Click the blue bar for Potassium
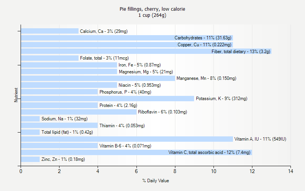The image size is (305, 191). (x=108, y=99)
